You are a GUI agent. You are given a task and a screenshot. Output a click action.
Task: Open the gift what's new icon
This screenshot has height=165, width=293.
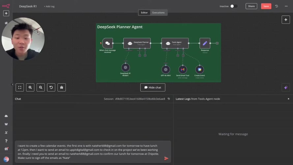[6, 149]
